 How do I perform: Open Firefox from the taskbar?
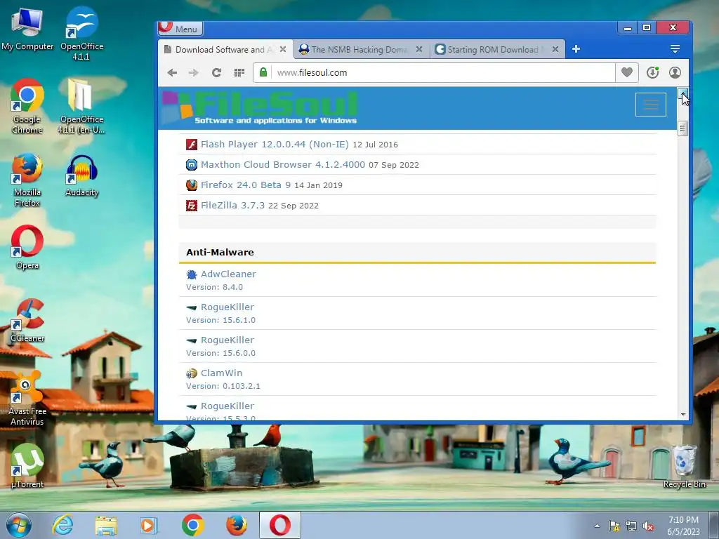coord(236,525)
